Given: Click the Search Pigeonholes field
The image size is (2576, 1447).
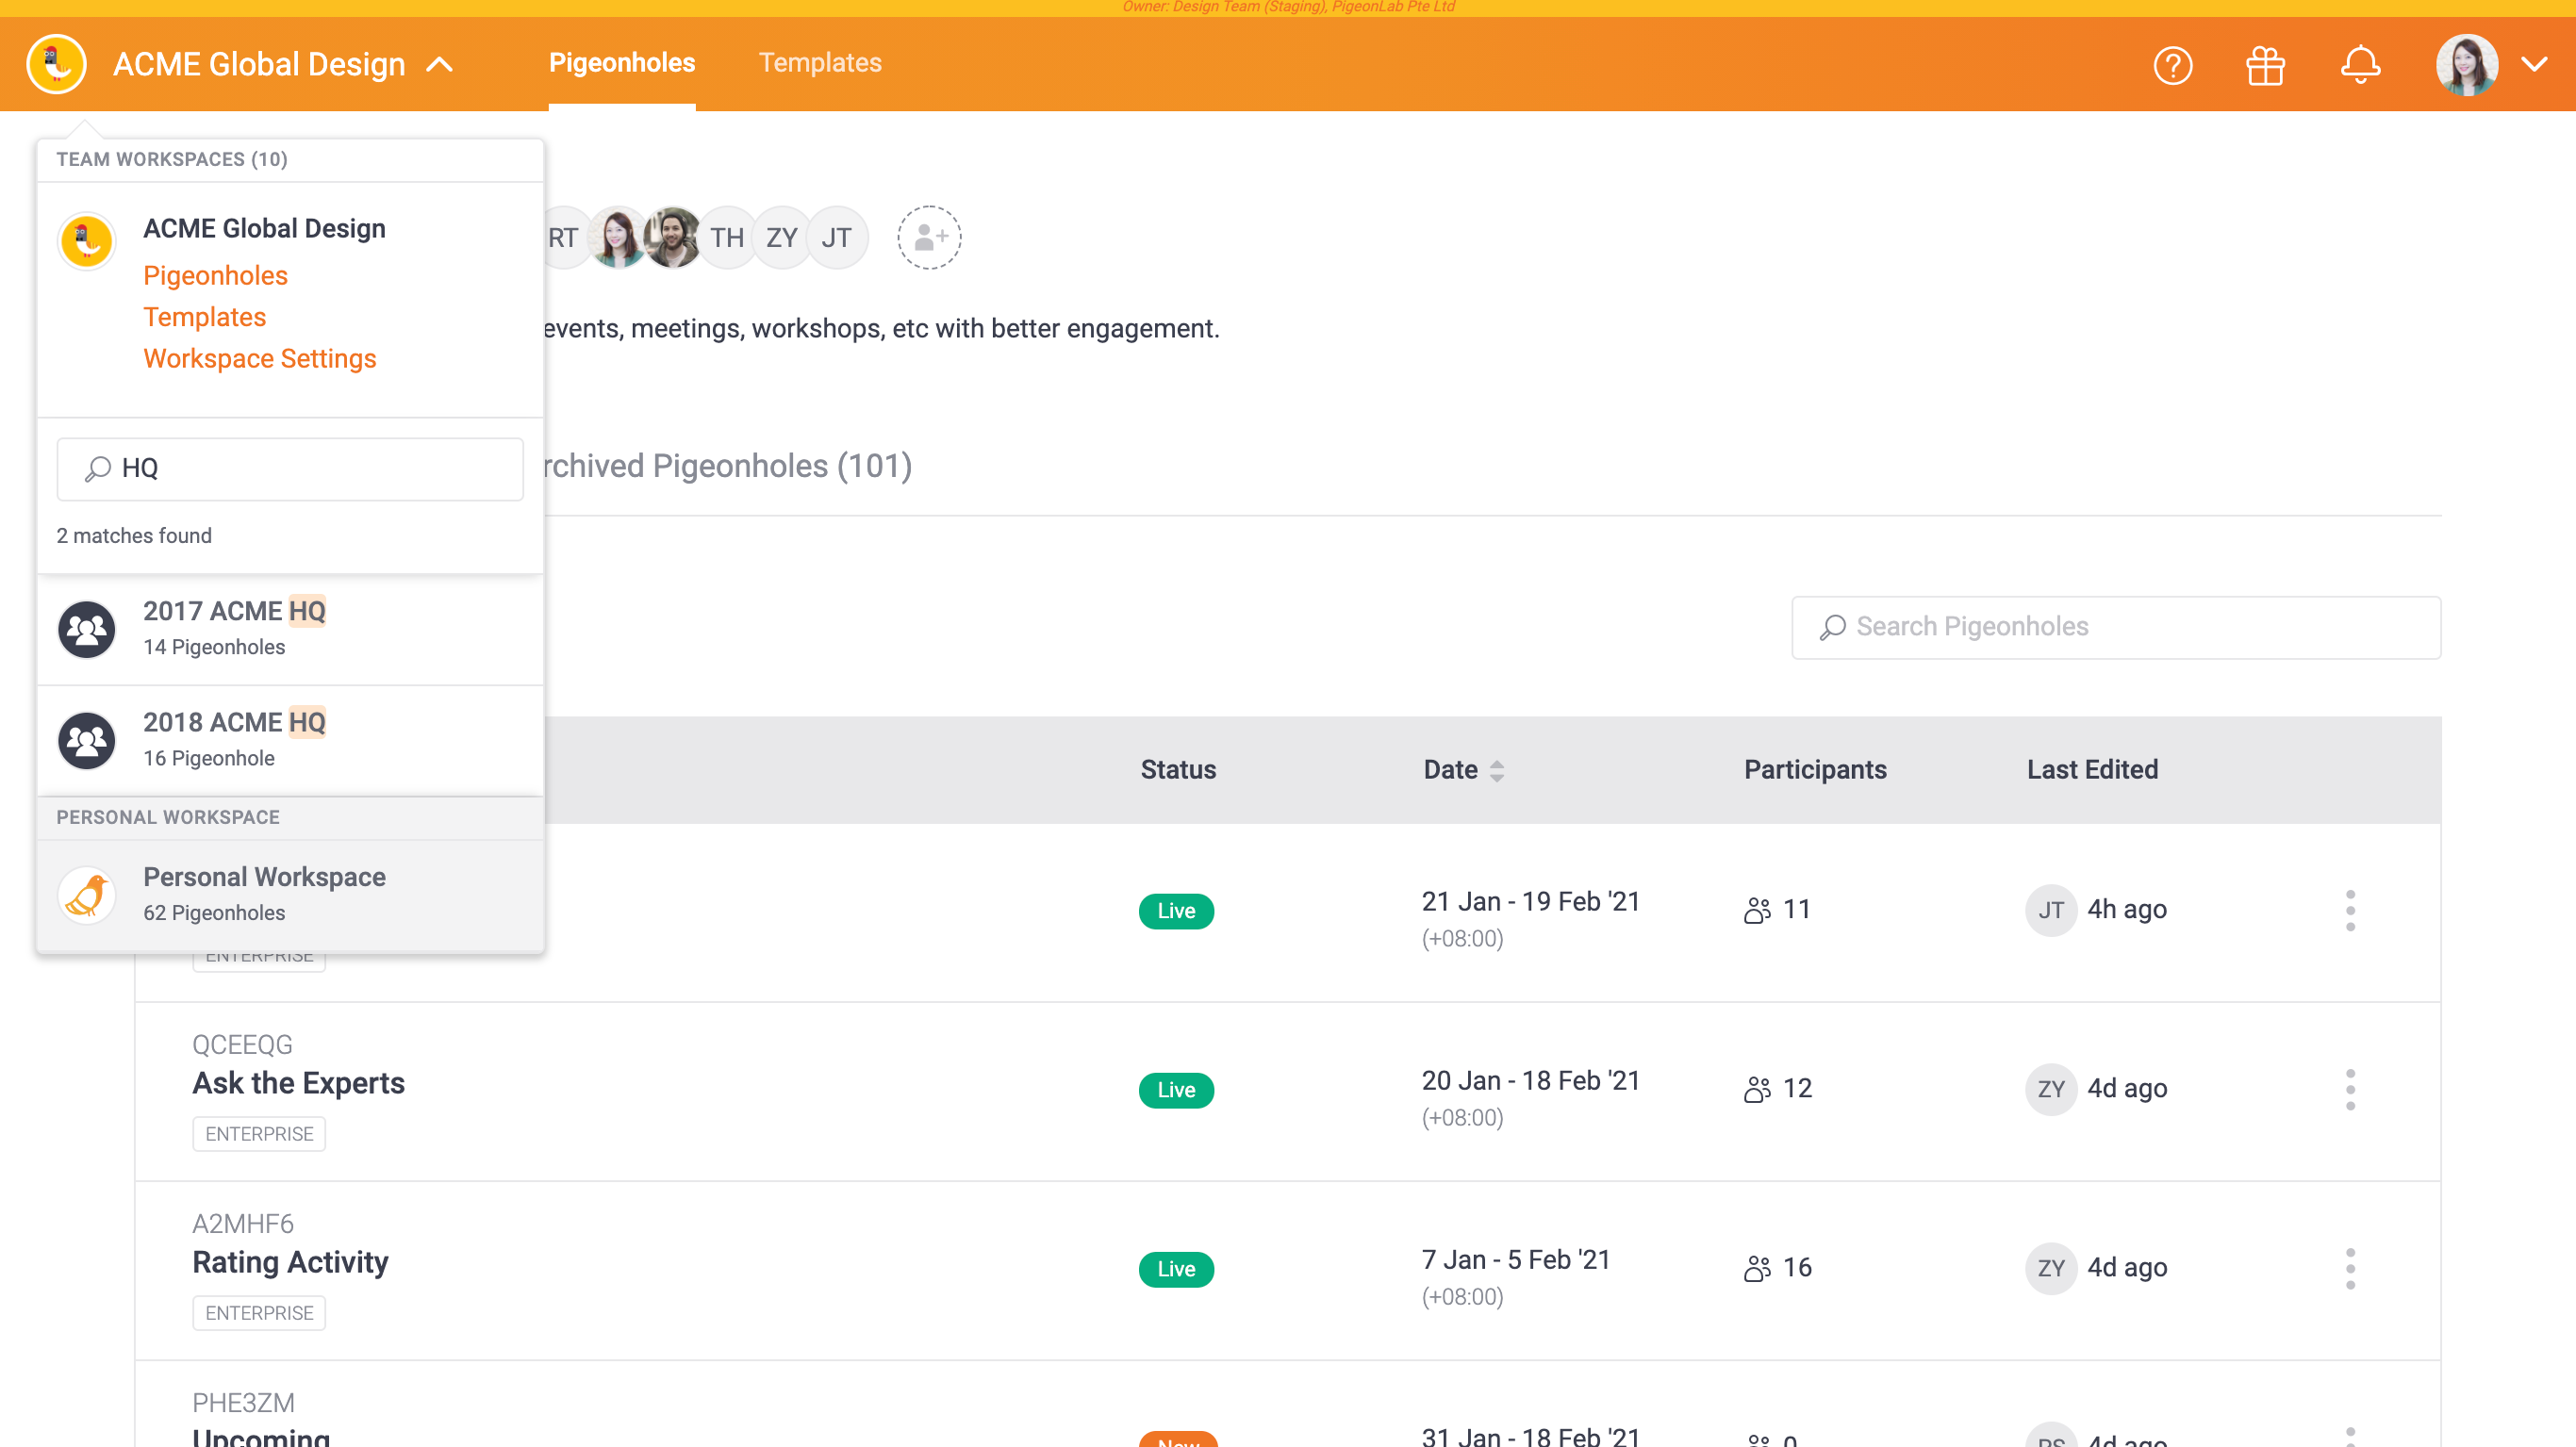Looking at the screenshot, I should click(x=2116, y=627).
